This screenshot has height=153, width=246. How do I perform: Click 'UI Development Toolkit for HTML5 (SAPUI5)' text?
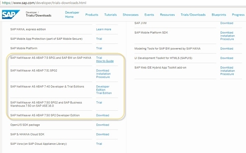coord(163,58)
